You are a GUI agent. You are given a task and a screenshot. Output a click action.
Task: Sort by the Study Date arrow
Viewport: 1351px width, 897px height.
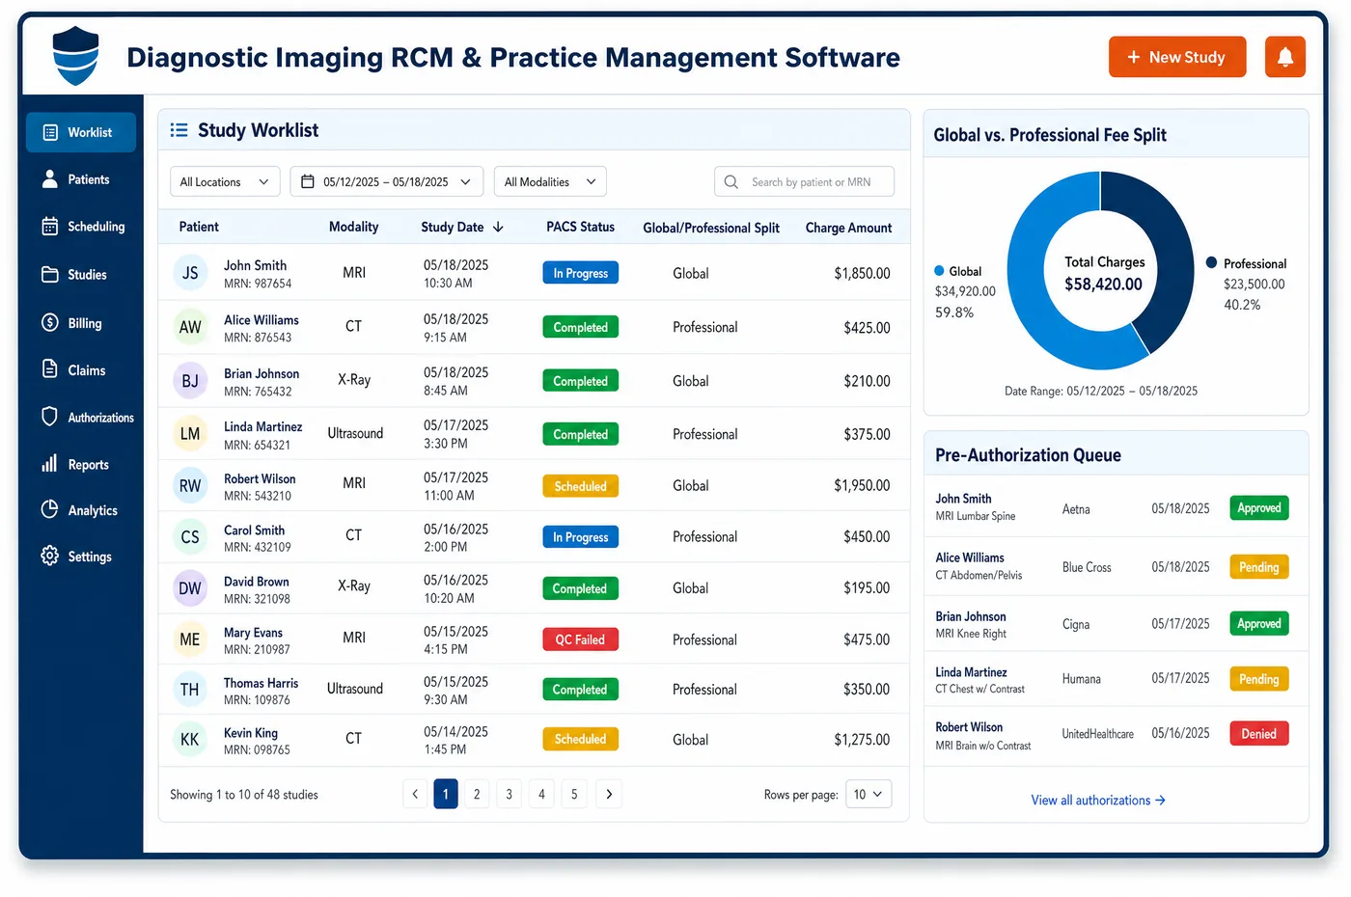pyautogui.click(x=498, y=227)
